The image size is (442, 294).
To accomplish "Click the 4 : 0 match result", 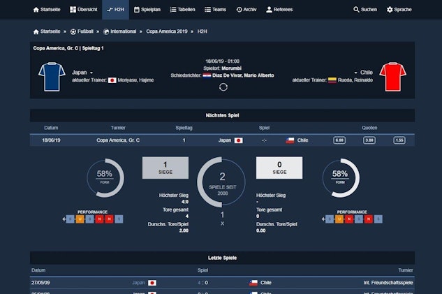I will 202,282.
